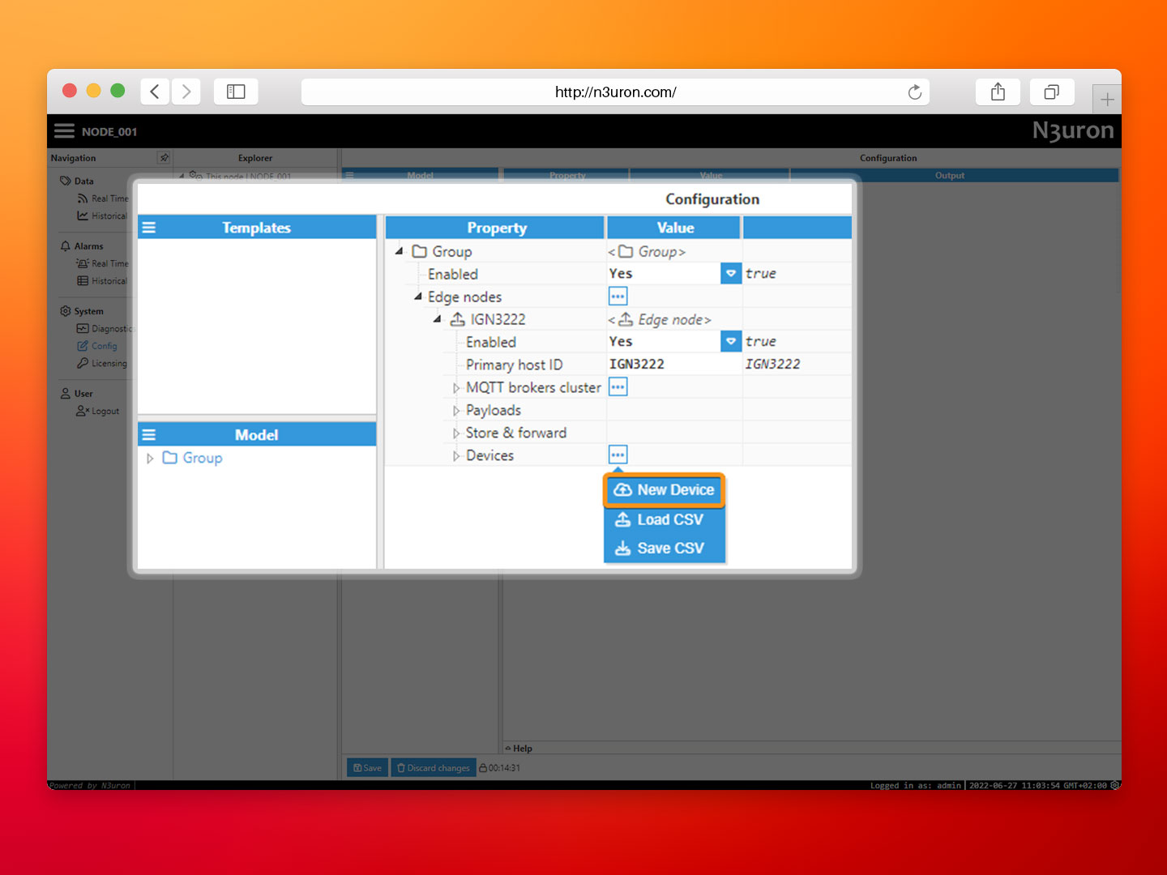Click the "Logged in as: admin" status text
Viewport: 1167px width, 875px height.
916,785
